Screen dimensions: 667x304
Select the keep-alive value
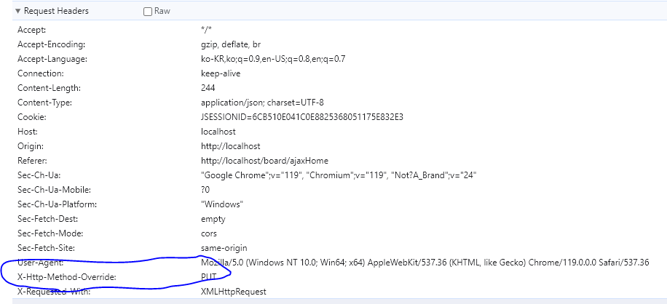(221, 73)
